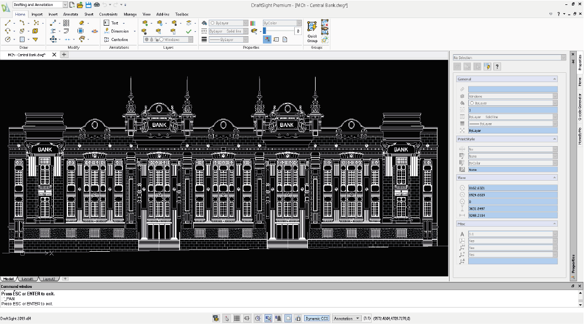Click the Delete tool icon
584x324 pixels.
pos(82,23)
